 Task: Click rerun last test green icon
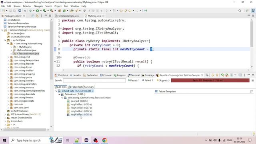click(222, 75)
